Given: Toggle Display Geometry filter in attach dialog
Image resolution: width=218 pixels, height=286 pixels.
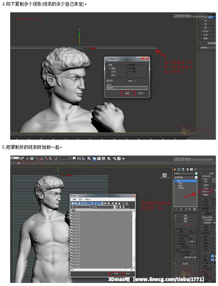Looking at the screenshot, I should [73, 203].
